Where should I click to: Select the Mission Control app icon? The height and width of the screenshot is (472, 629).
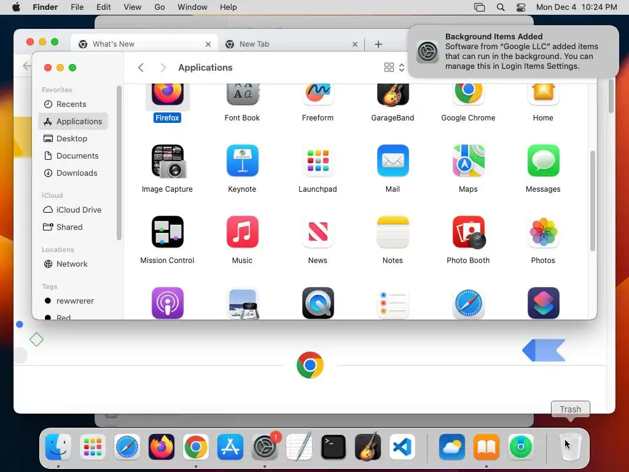click(x=167, y=232)
